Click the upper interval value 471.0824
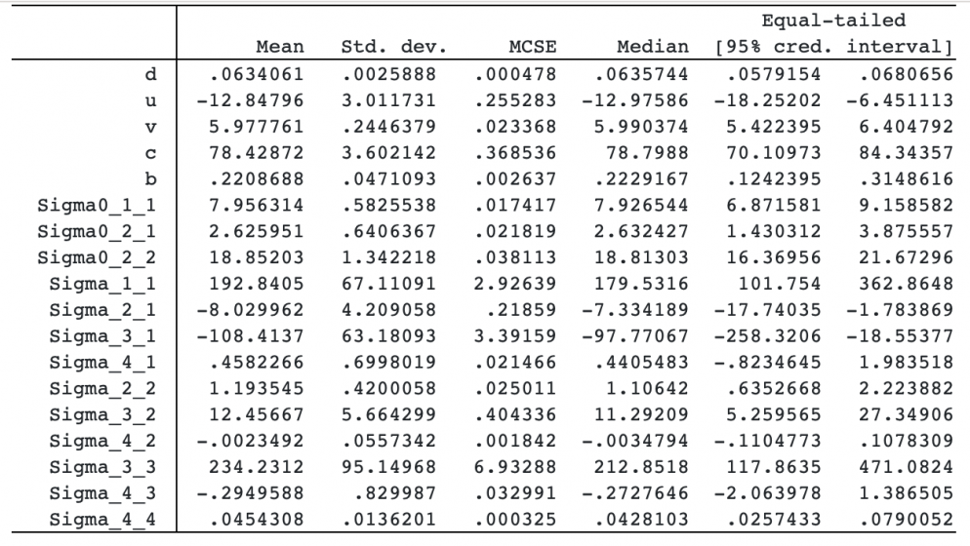 906,467
